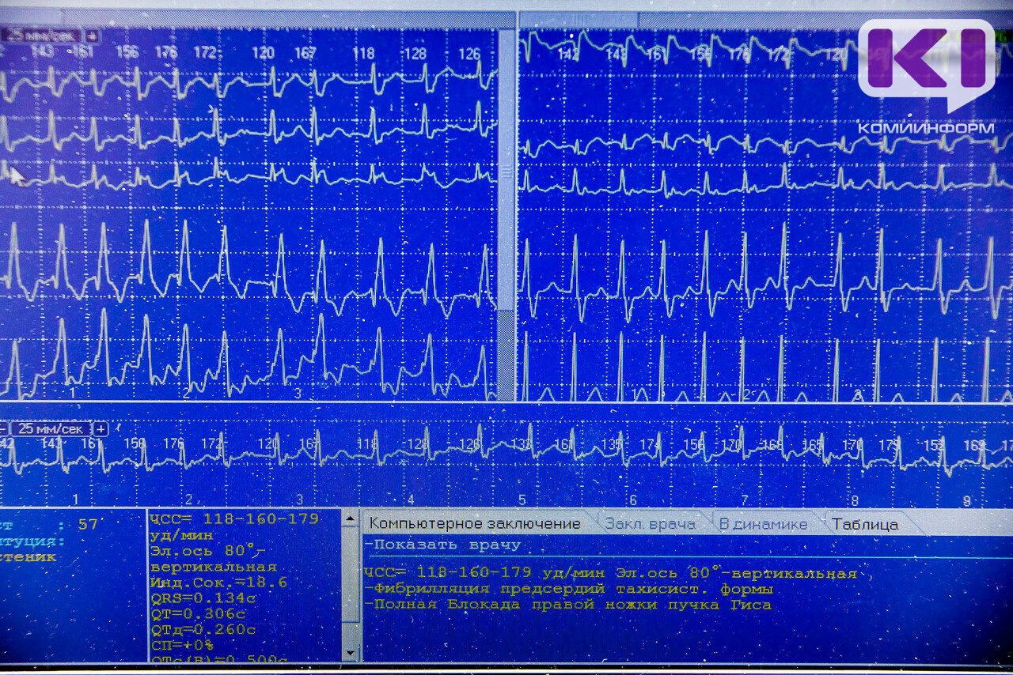Select Полная Блокада правой ножки line
The image size is (1013, 675).
pos(568,605)
